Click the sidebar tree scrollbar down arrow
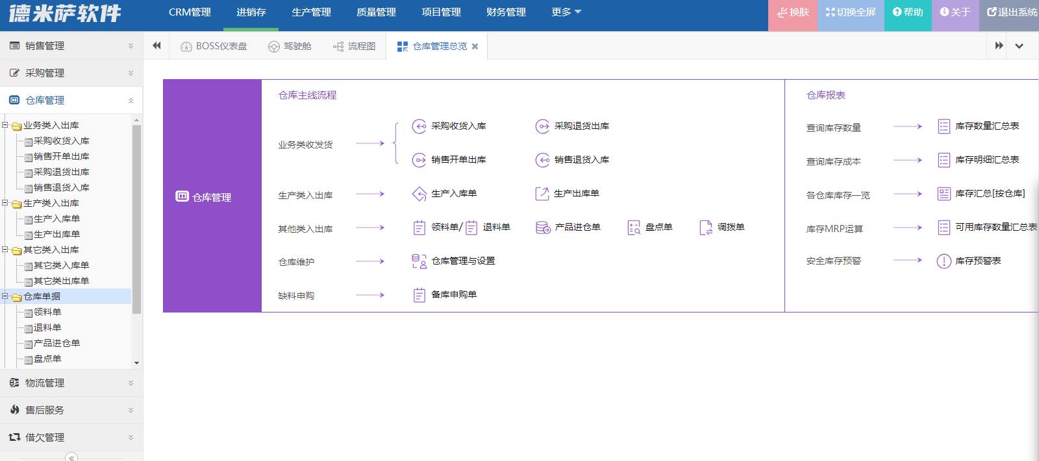Screen dimensions: 1039x461 click(136, 363)
